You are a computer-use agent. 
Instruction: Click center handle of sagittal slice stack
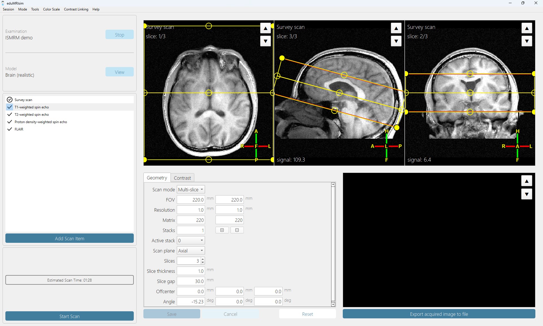tap(339, 93)
